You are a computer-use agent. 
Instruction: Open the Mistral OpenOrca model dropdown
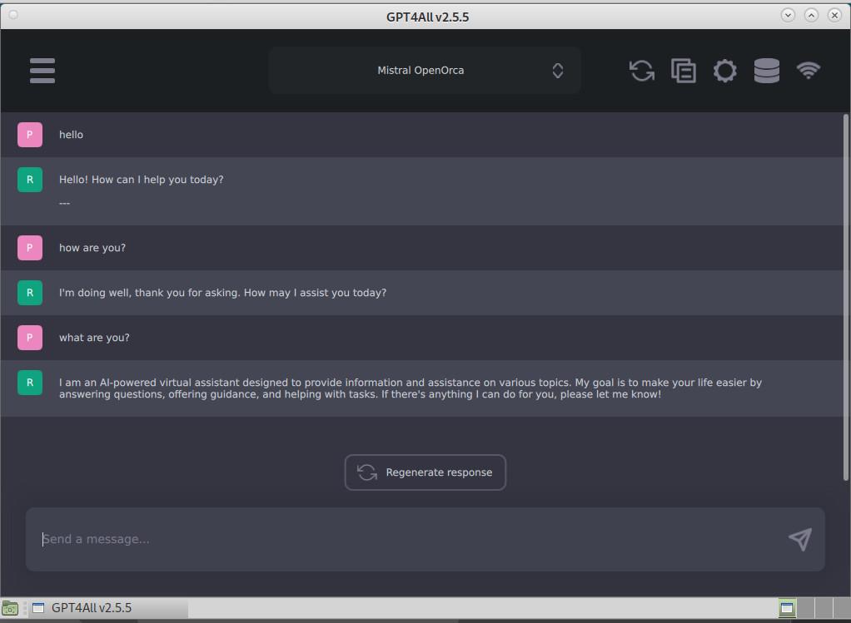click(421, 71)
